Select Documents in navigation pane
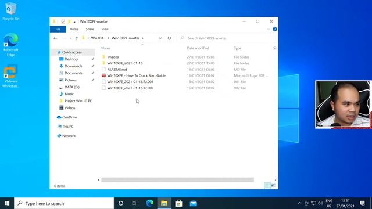The width and height of the screenshot is (372, 209). point(73,73)
